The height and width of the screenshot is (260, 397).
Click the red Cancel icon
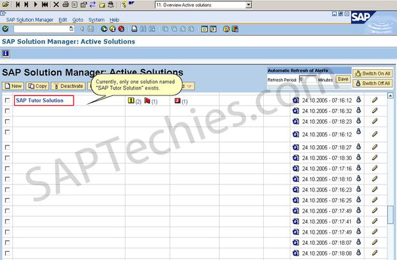pyautogui.click(x=122, y=29)
